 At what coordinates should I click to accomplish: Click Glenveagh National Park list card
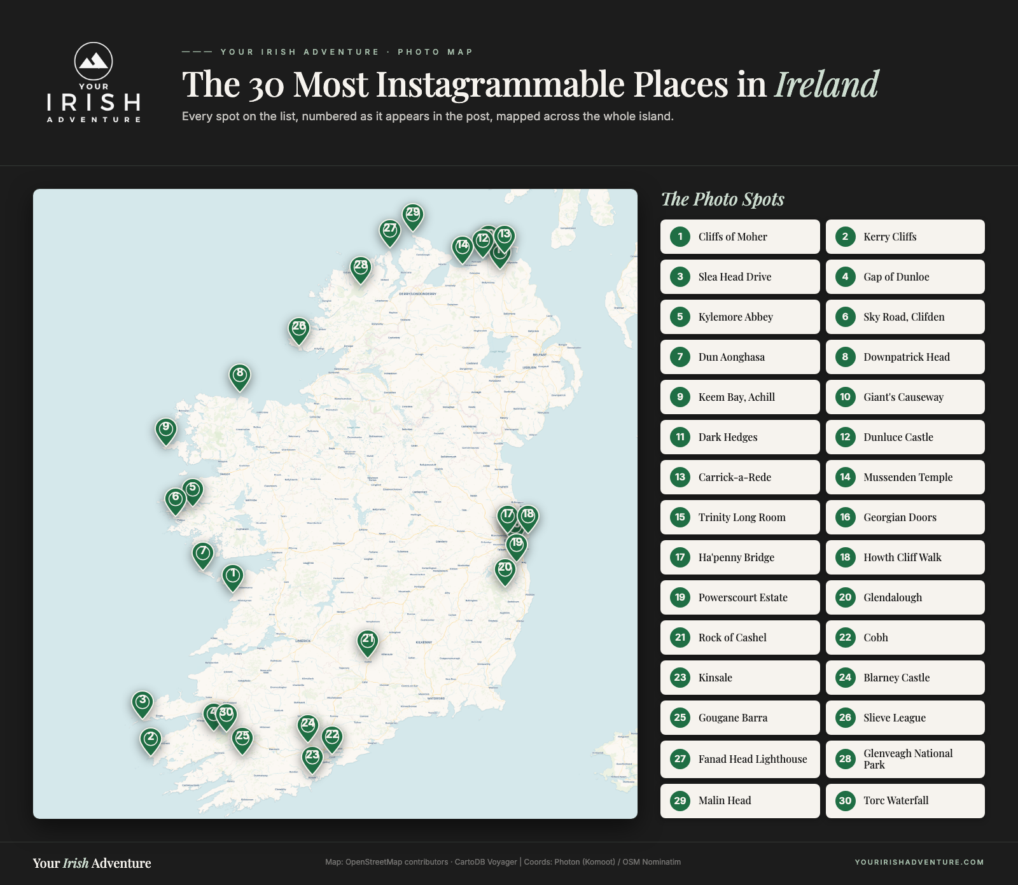(905, 759)
